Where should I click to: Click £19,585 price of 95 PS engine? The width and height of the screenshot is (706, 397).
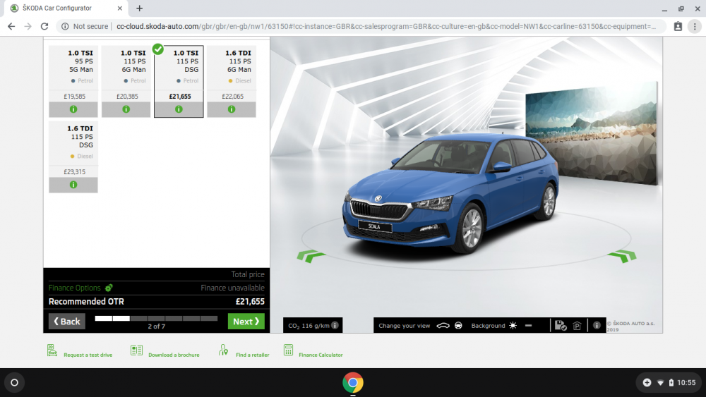(74, 96)
